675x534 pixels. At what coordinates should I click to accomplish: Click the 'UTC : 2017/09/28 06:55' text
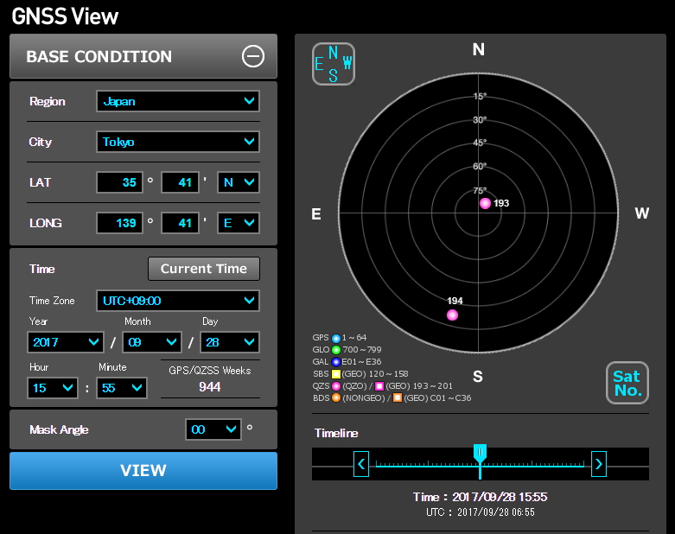tap(480, 512)
